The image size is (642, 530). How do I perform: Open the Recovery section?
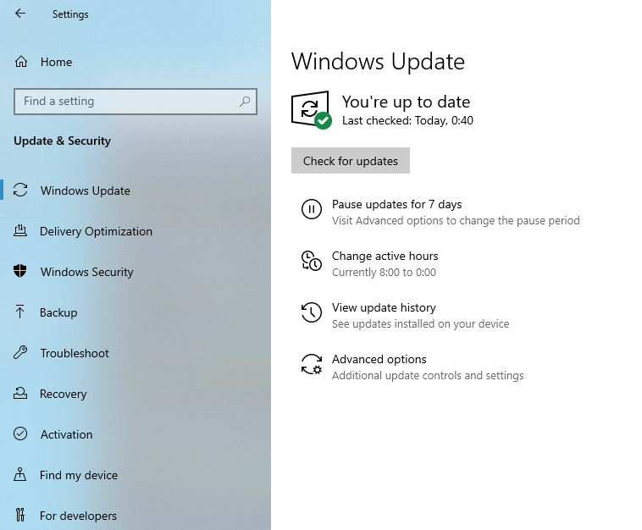point(63,394)
